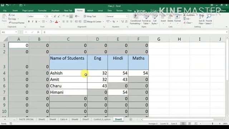229x129 pixels.
Task: Open the General number format dropdown
Action: coord(127,16)
